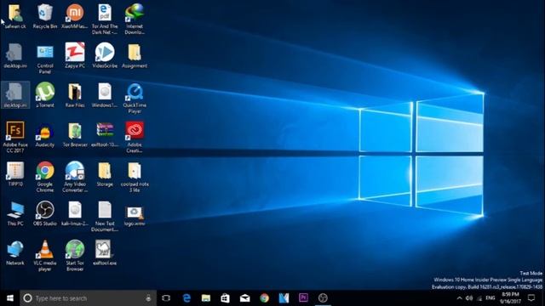The image size is (545, 306).
Task: Select the Control Panel desktop icon
Action: click(x=45, y=59)
